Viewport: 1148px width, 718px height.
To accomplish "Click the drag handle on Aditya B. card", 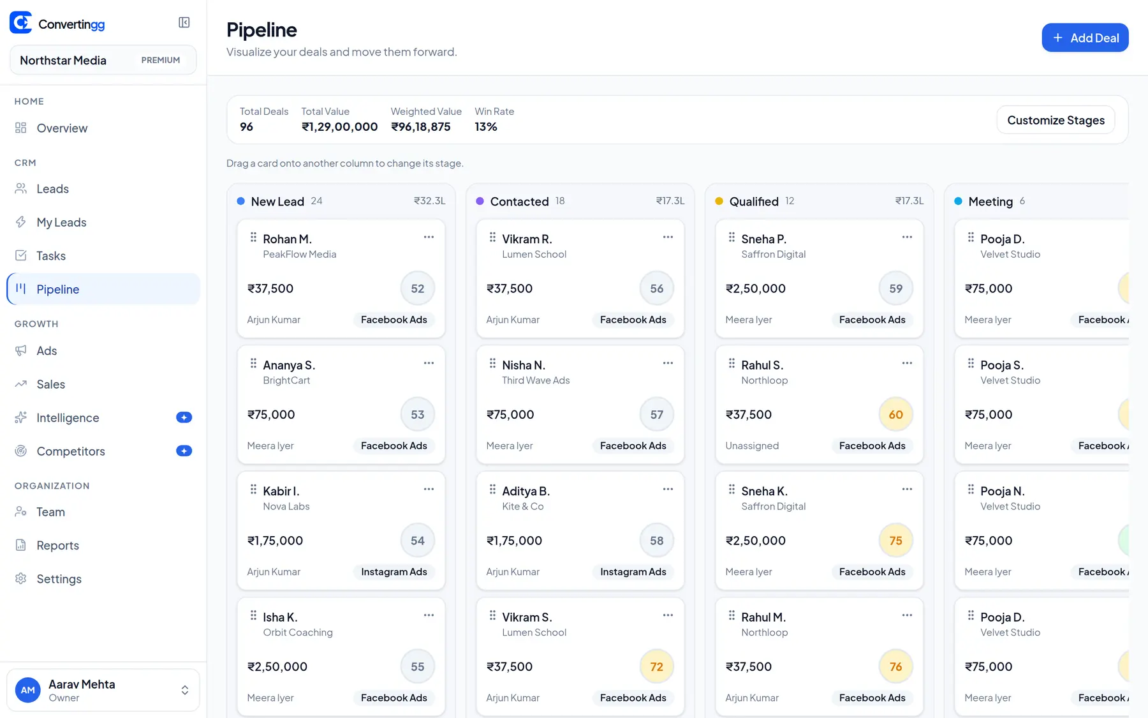I will click(x=492, y=490).
